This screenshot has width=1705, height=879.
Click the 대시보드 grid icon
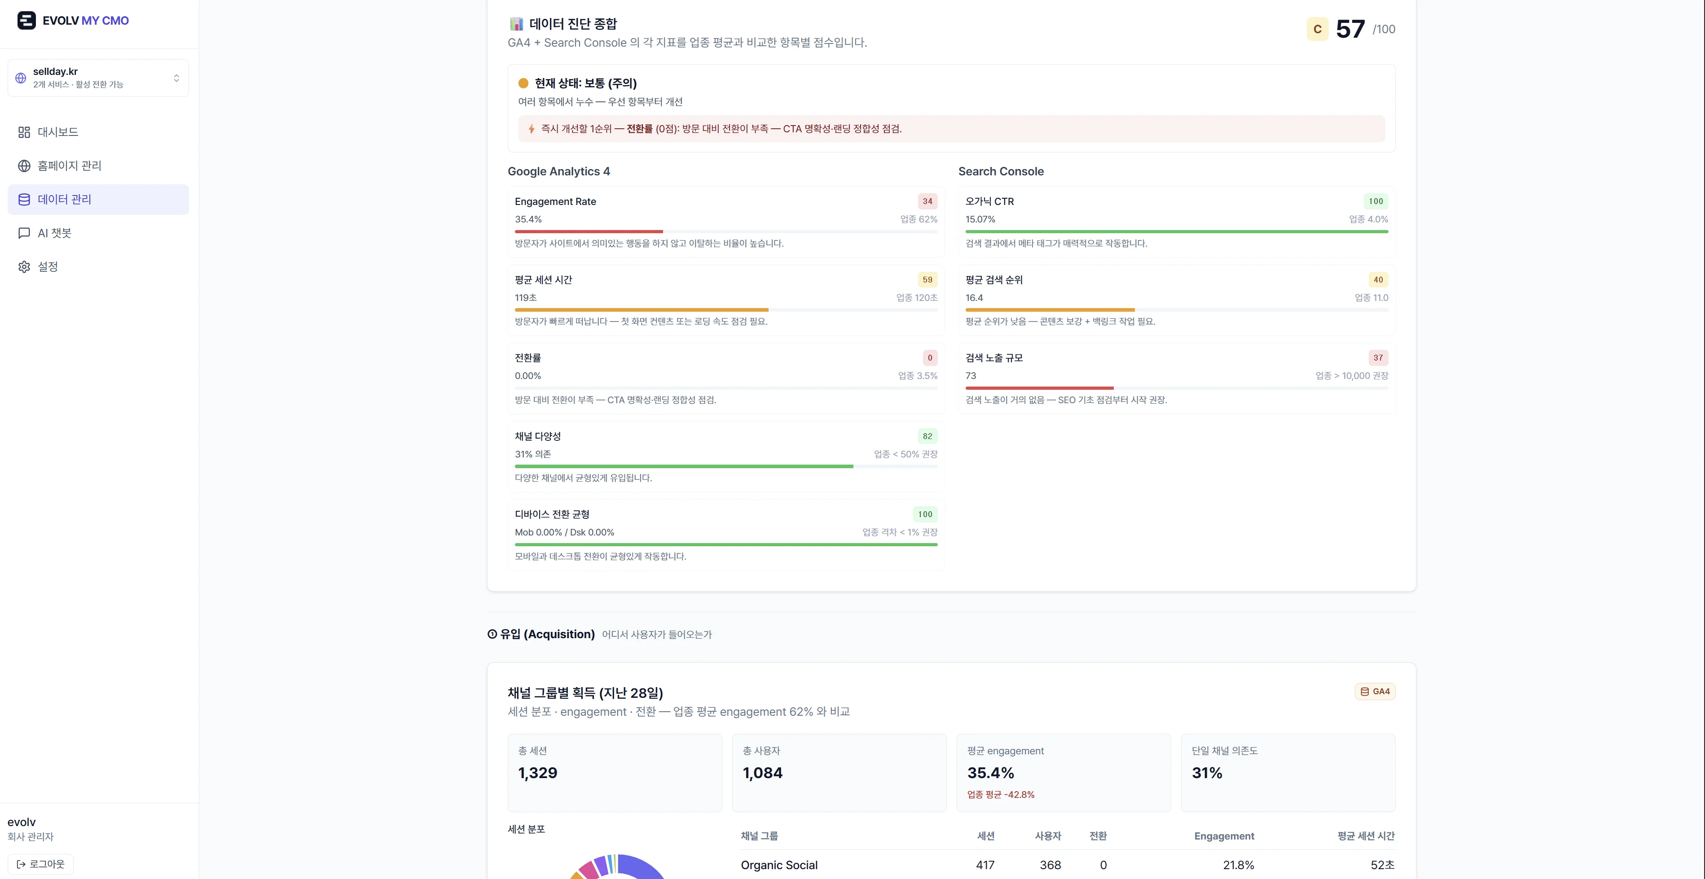[25, 132]
